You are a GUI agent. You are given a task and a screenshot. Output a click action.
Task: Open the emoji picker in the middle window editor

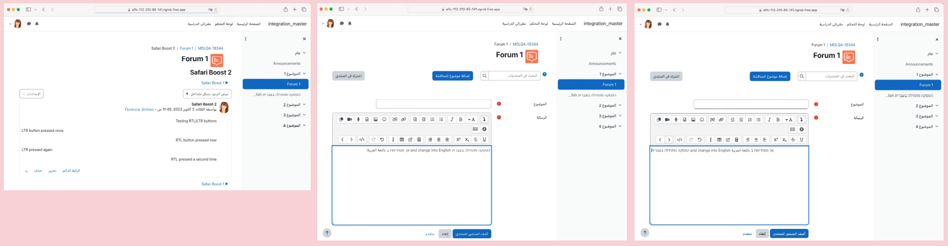(x=384, y=119)
